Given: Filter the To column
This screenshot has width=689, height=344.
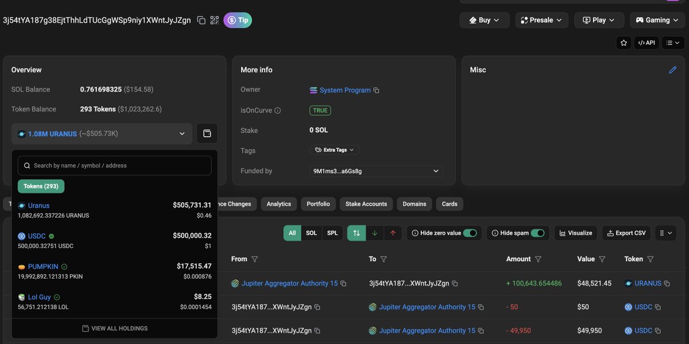Looking at the screenshot, I should click(384, 260).
